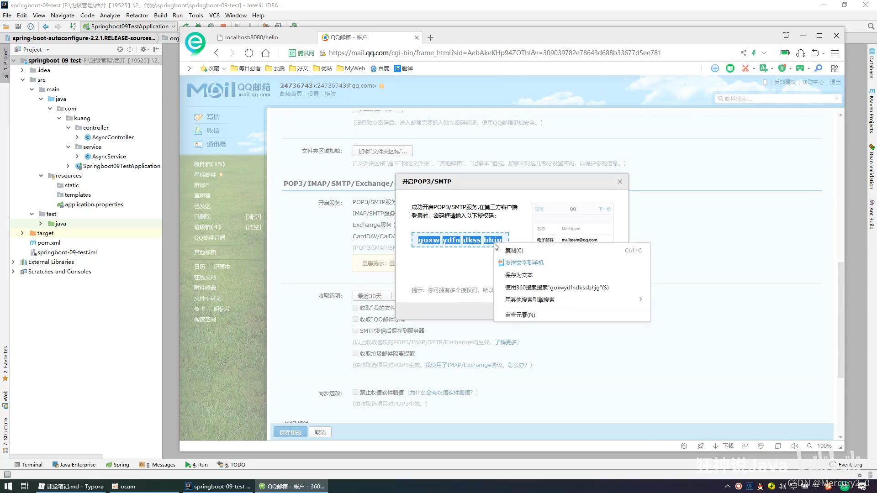Open the browser hamburger menu
Screen dimensions: 877x493
click(x=835, y=53)
